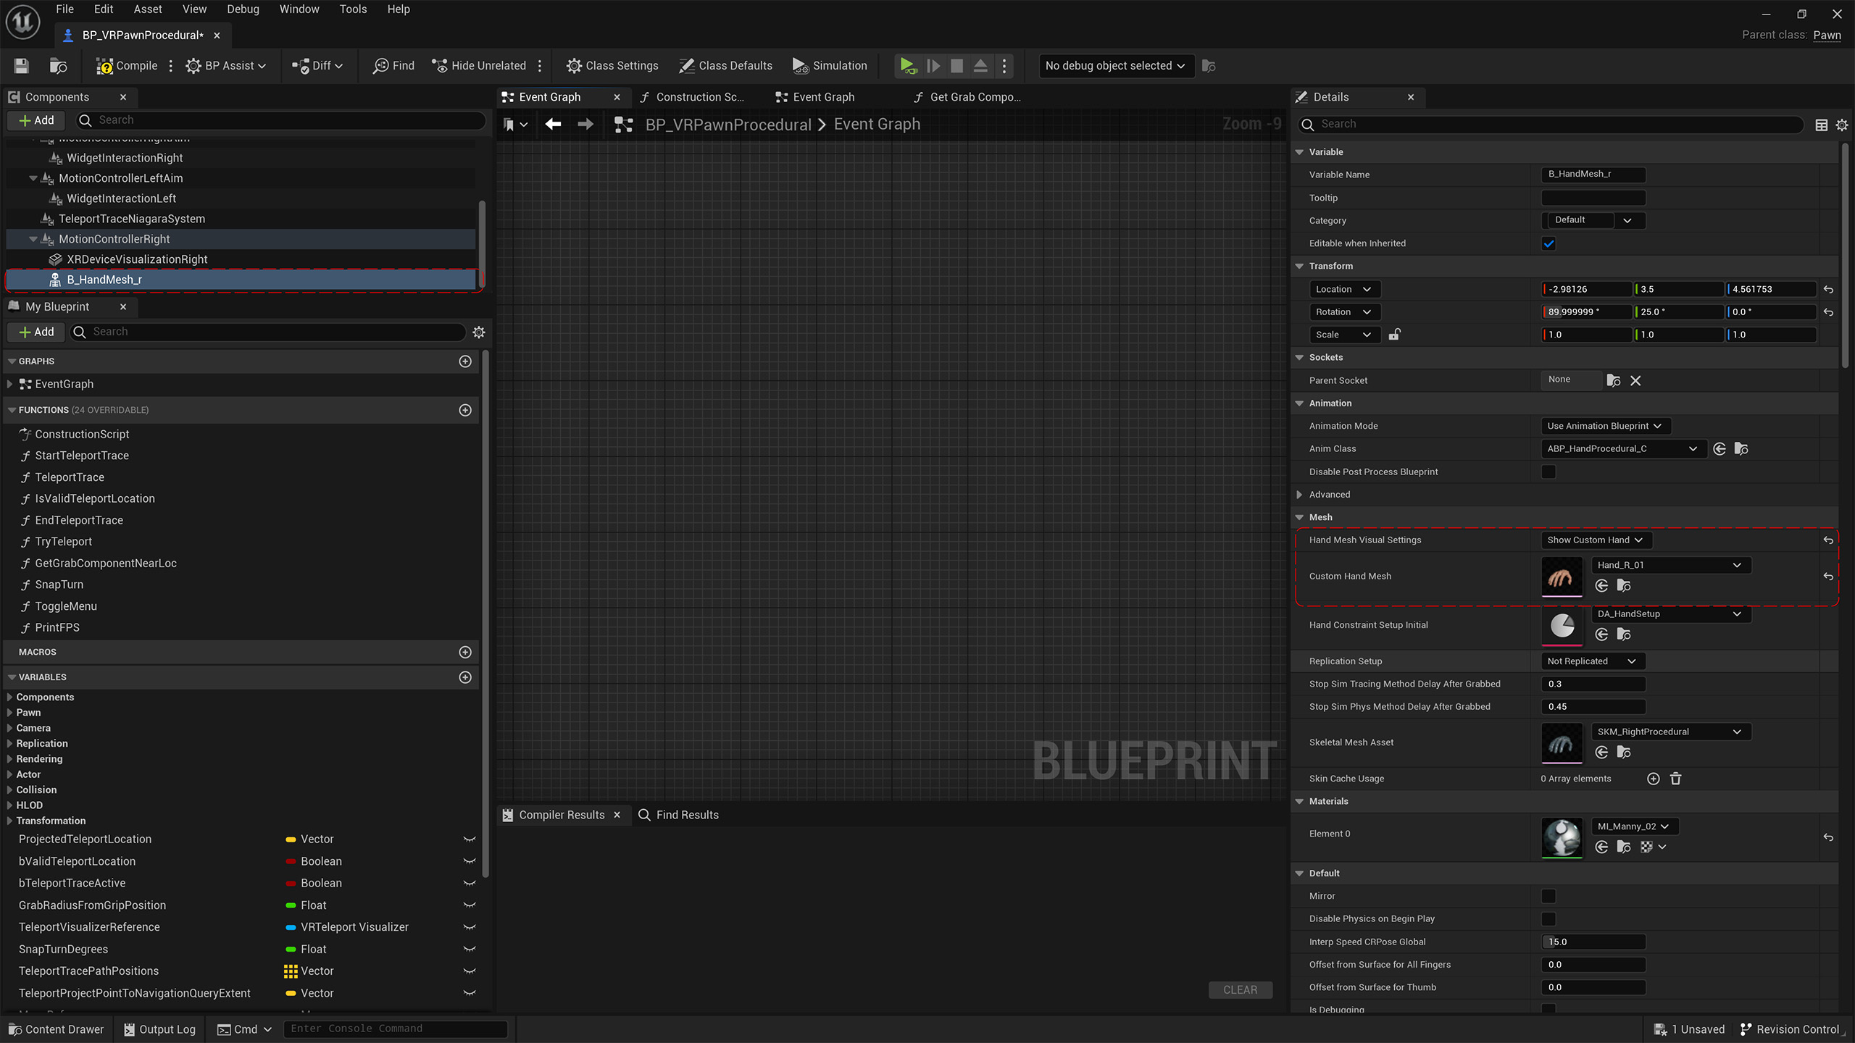Click the Compile toolbar button

coord(127,66)
